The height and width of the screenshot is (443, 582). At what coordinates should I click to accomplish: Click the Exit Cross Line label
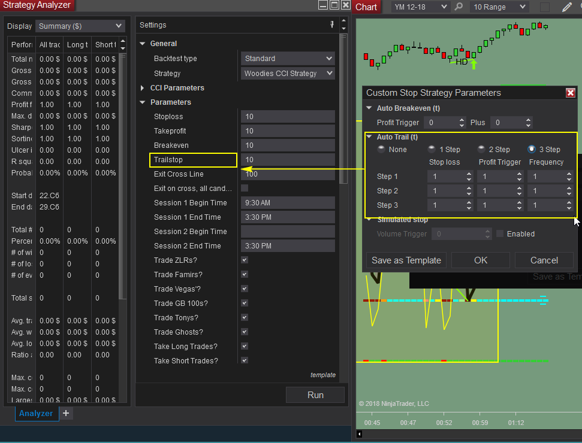(x=179, y=174)
